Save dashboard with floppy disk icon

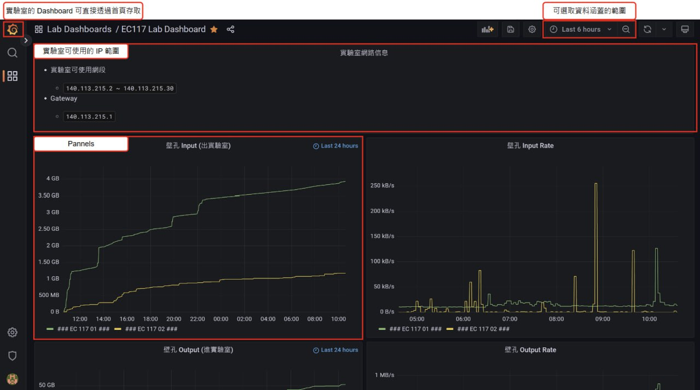click(510, 30)
